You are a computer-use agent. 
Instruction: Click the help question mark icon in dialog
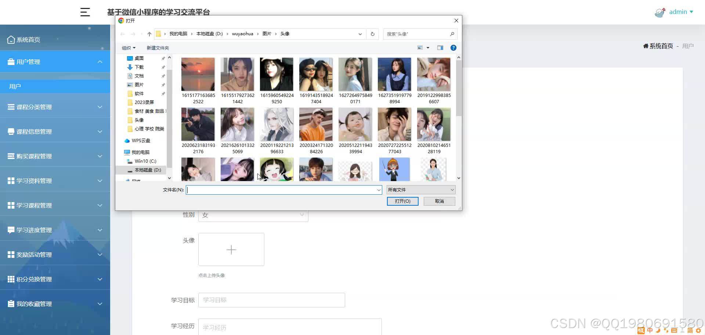click(453, 48)
